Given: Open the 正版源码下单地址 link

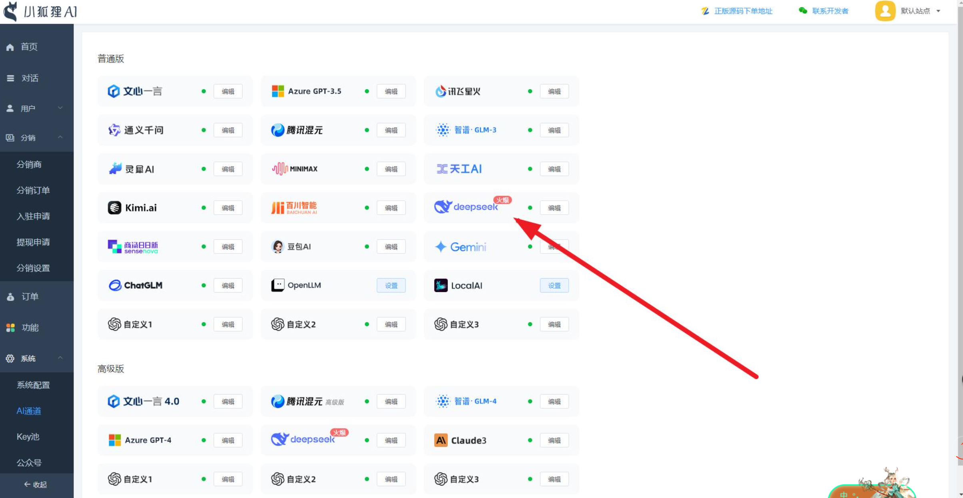Looking at the screenshot, I should (743, 11).
